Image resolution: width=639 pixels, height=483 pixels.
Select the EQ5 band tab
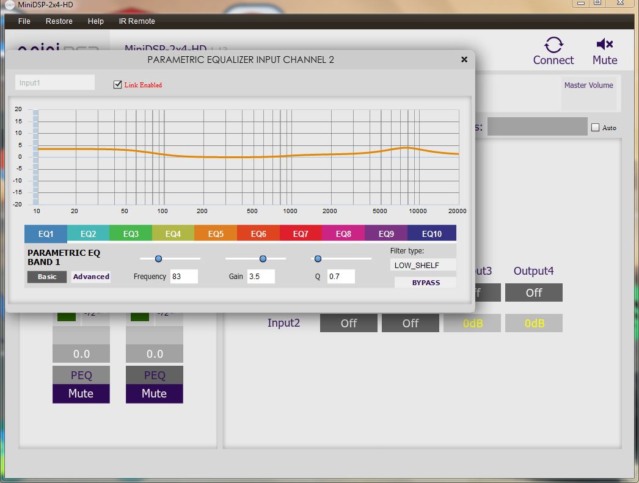(x=216, y=234)
